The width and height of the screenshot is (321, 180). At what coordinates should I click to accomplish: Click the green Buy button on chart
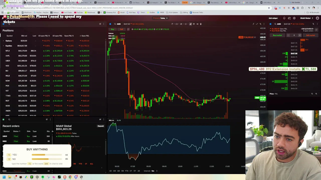113,29
